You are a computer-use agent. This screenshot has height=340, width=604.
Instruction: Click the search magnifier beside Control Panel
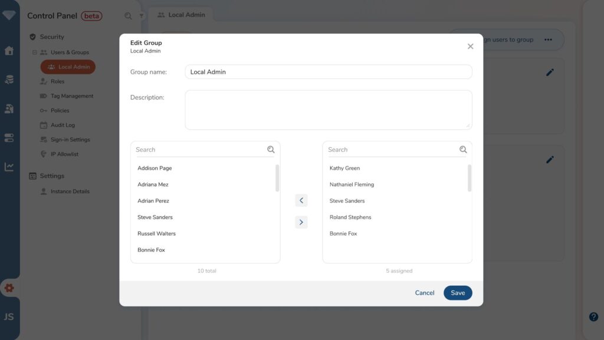tap(127, 16)
